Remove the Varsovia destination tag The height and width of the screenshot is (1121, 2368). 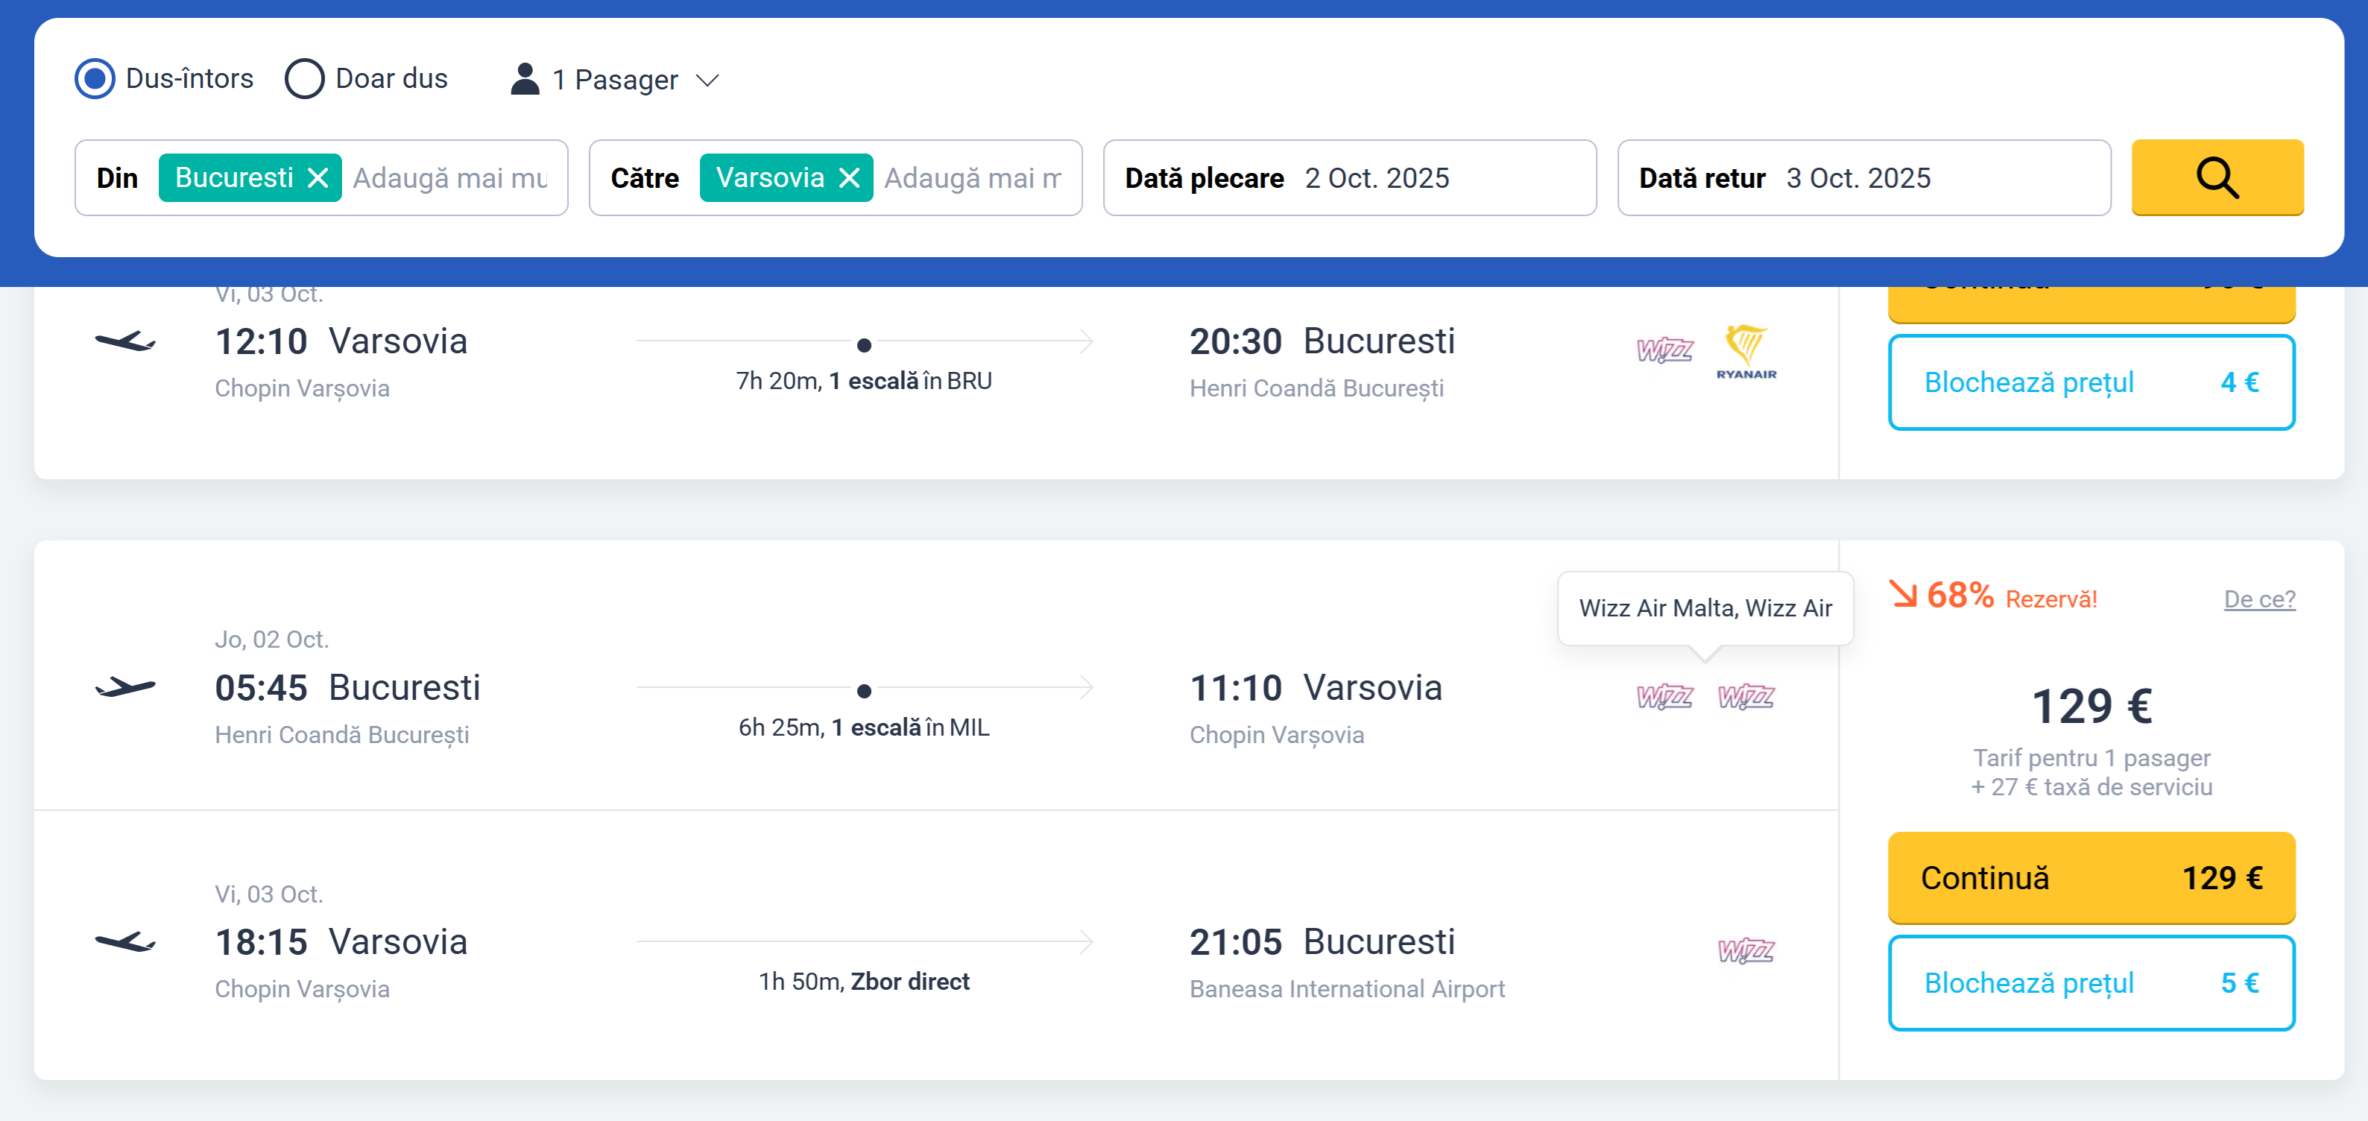850,177
